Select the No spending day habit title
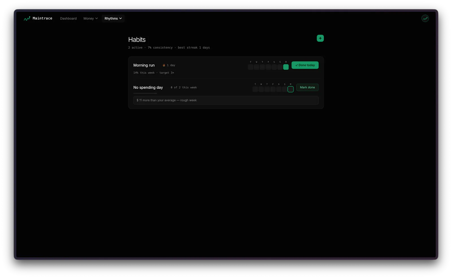The image size is (452, 278). point(148,88)
